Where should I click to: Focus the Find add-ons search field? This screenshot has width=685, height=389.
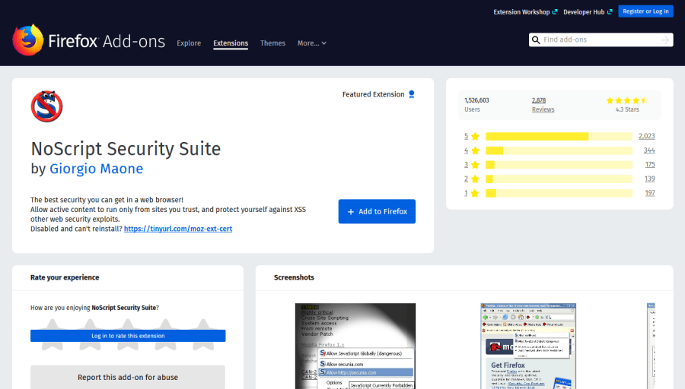click(x=599, y=40)
